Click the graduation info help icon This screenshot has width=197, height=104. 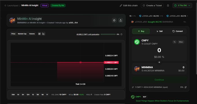tap(121, 34)
